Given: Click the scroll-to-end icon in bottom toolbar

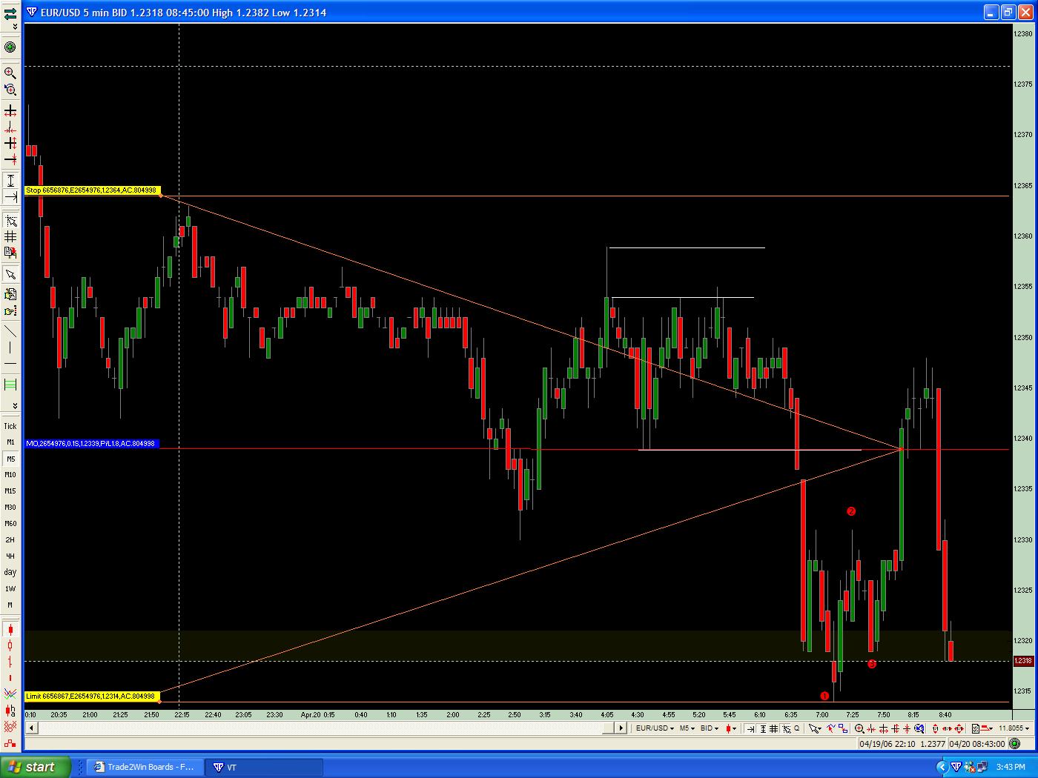Looking at the screenshot, I should (750, 728).
